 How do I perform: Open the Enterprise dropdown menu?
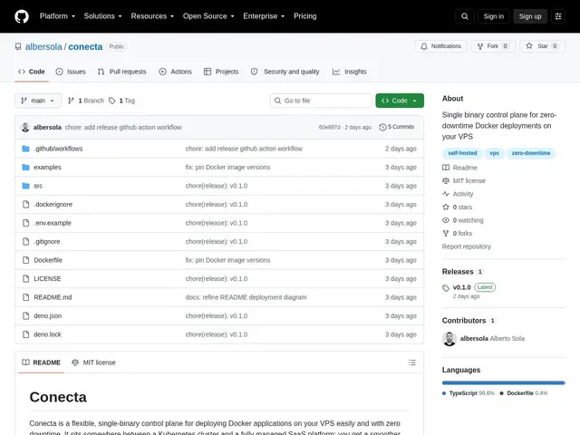(x=264, y=16)
